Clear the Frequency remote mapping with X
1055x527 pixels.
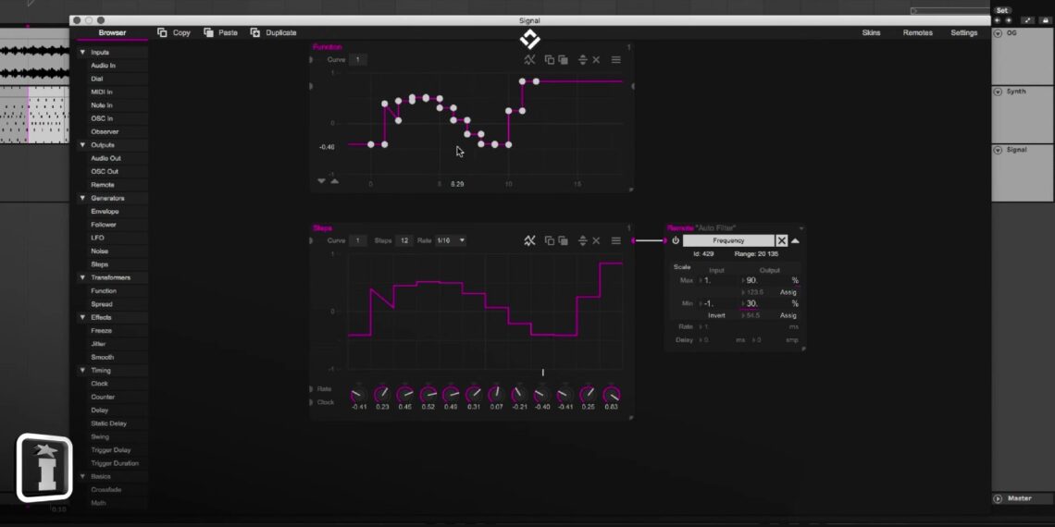pos(781,240)
